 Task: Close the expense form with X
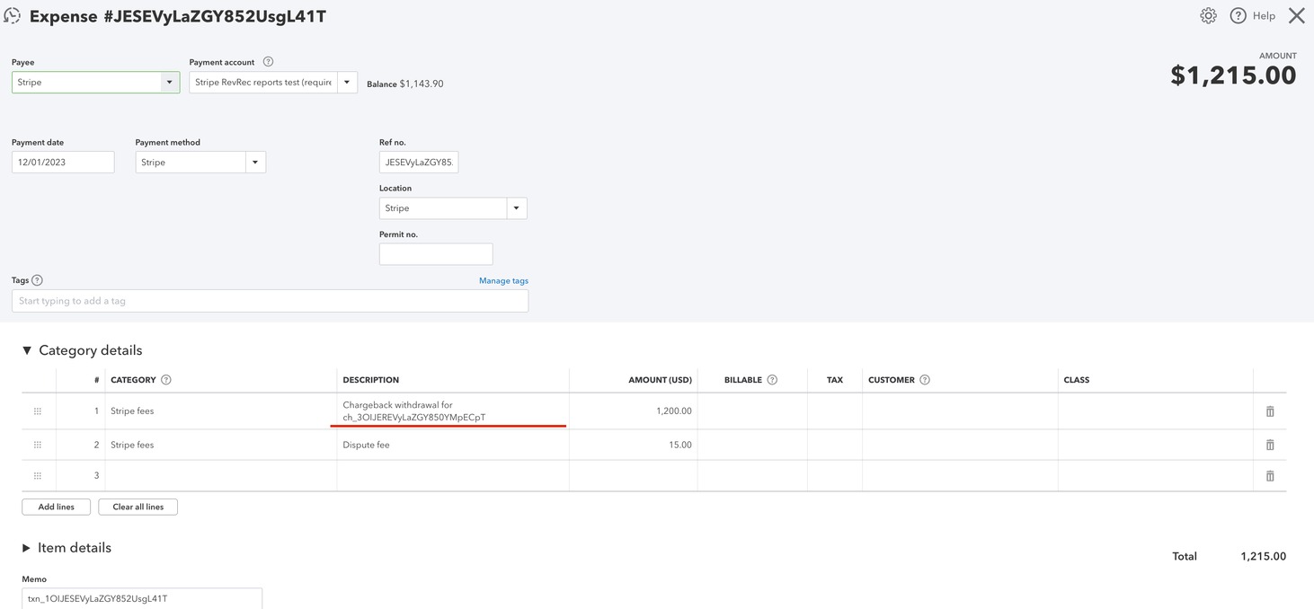click(x=1296, y=15)
